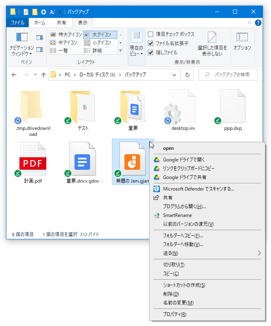This screenshot has width=271, height=326.
Task: Select 大アイコン layout
Action: [100, 34]
